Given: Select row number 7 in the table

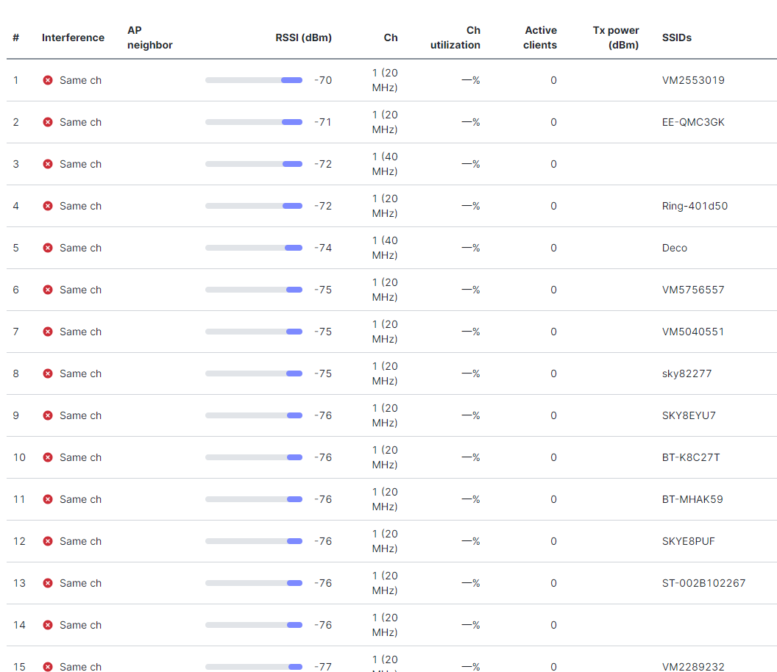Looking at the screenshot, I should [x=16, y=332].
